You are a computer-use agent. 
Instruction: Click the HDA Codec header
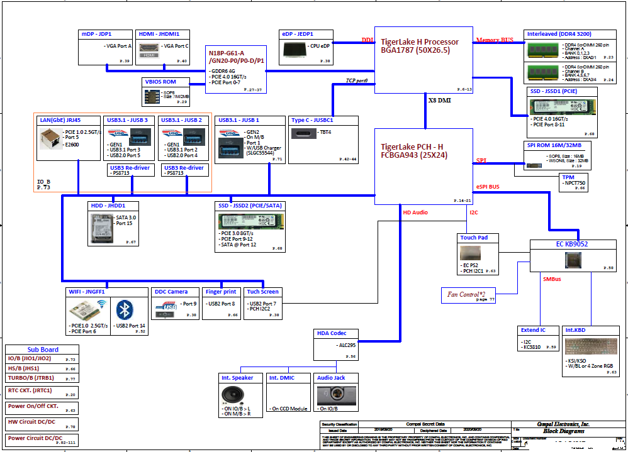click(336, 333)
